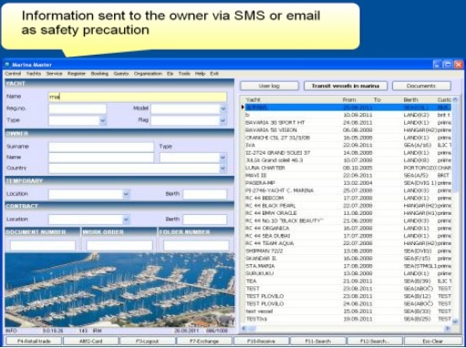
Task: Open the Organization menu
Action: coord(148,74)
